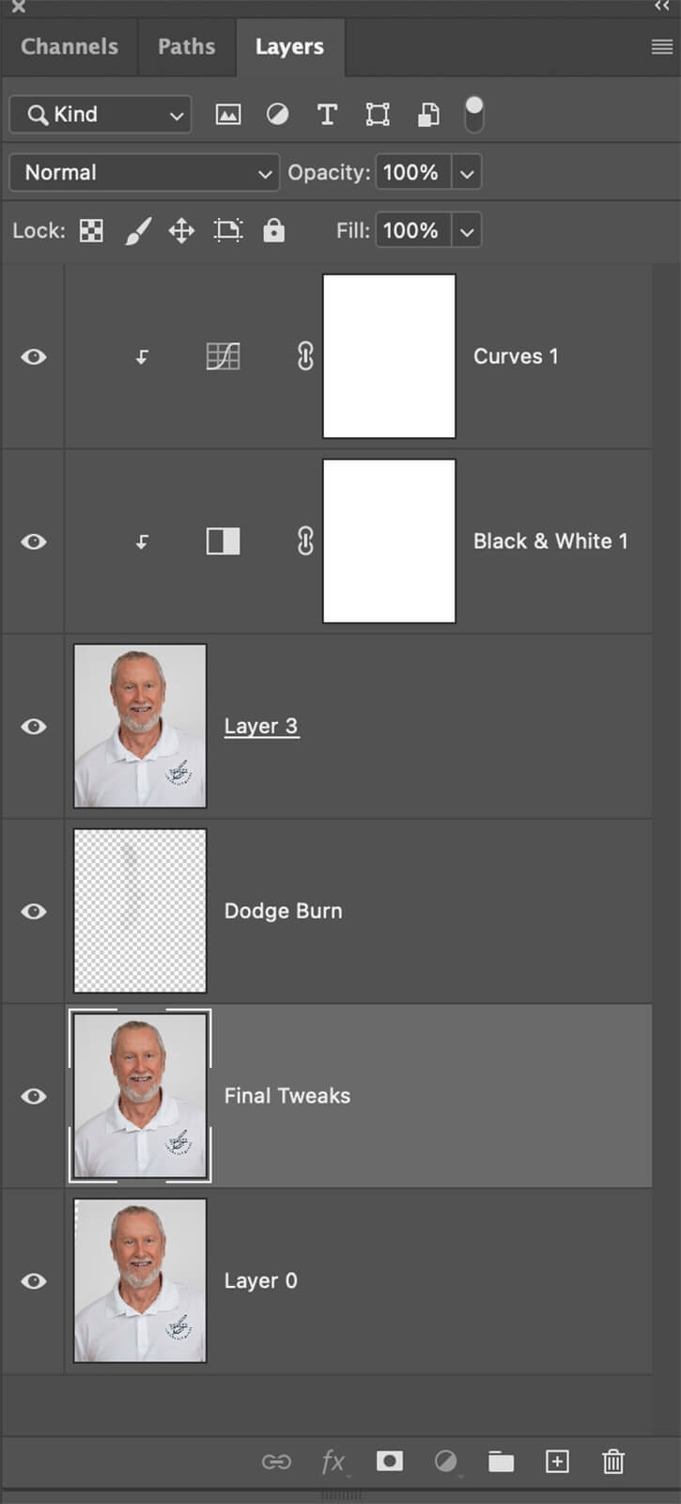
Task: Open the Kind filter type dropdown
Action: click(x=101, y=115)
